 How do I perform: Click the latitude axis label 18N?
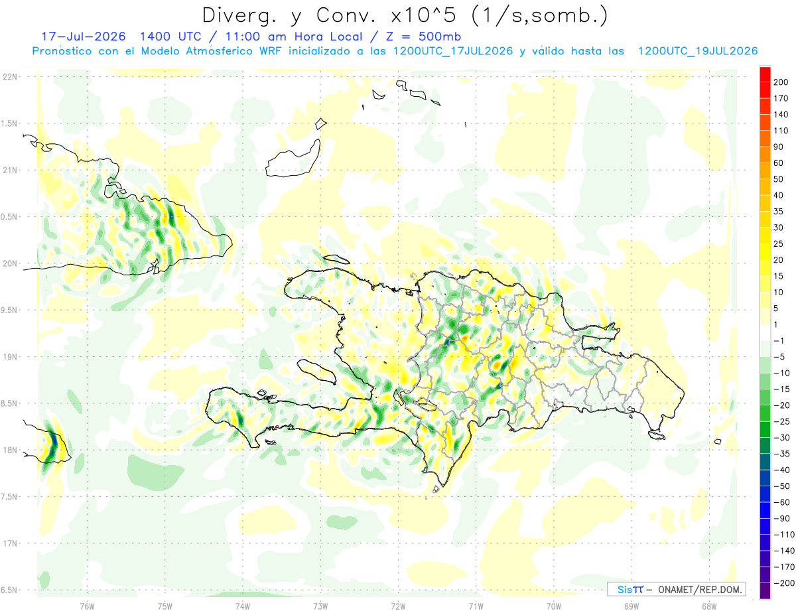click(x=9, y=450)
